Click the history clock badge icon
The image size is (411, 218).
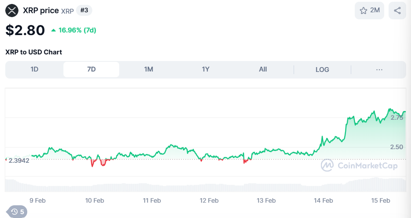point(15,212)
